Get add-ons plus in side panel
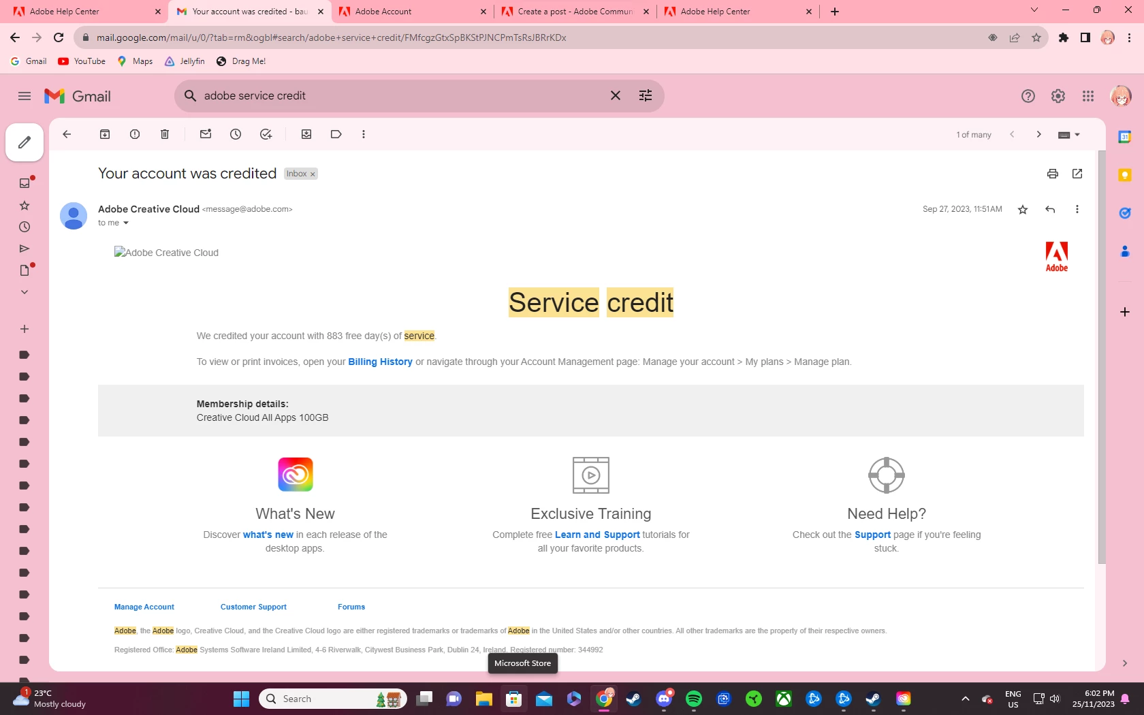The width and height of the screenshot is (1144, 715). coord(1125,312)
